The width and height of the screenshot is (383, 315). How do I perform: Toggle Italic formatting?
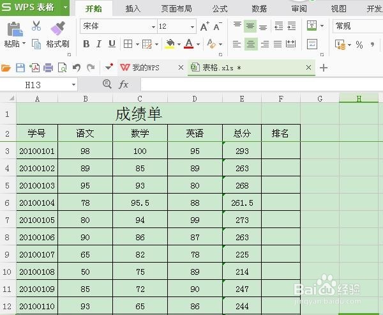(99, 44)
